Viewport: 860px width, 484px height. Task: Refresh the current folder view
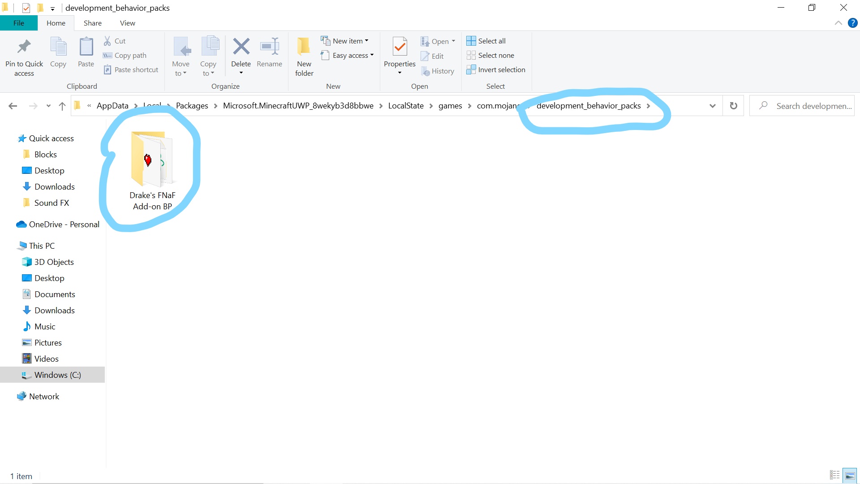point(733,106)
